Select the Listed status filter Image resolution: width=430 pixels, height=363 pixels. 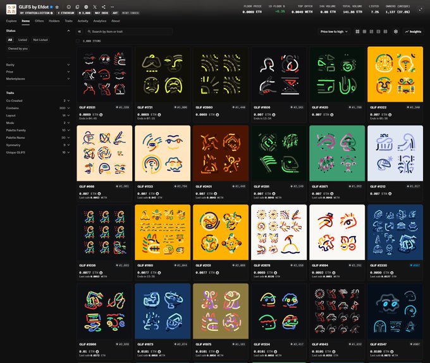coord(23,40)
